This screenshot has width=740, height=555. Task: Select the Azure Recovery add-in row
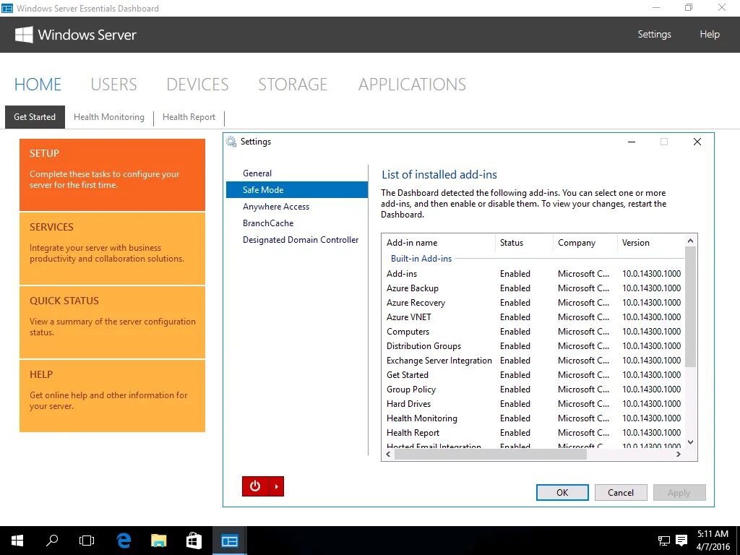coord(533,303)
